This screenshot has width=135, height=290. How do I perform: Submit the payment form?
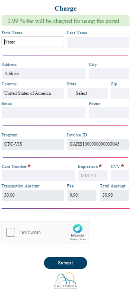(65, 263)
